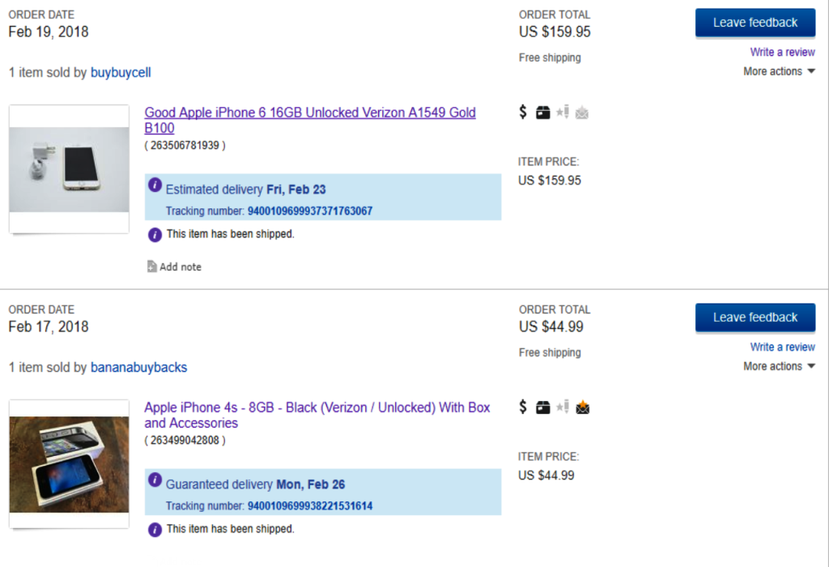Open the buybuycell seller profile
This screenshot has height=567, width=829.
tap(121, 72)
